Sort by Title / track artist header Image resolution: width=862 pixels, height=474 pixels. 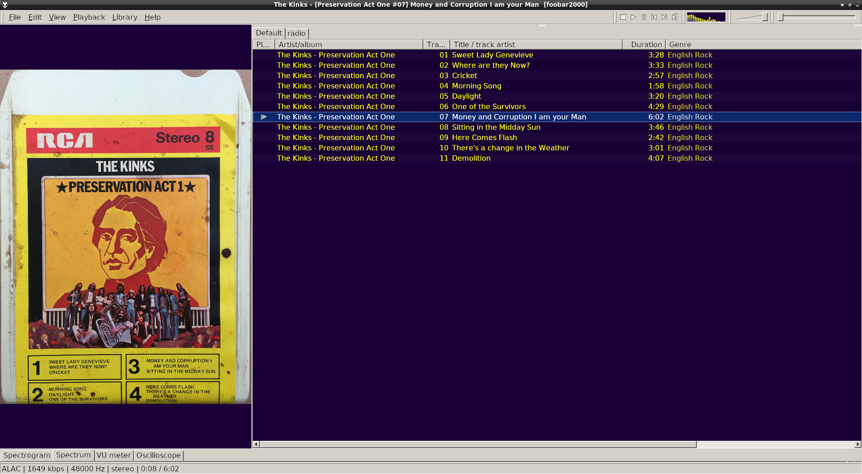[x=536, y=44]
